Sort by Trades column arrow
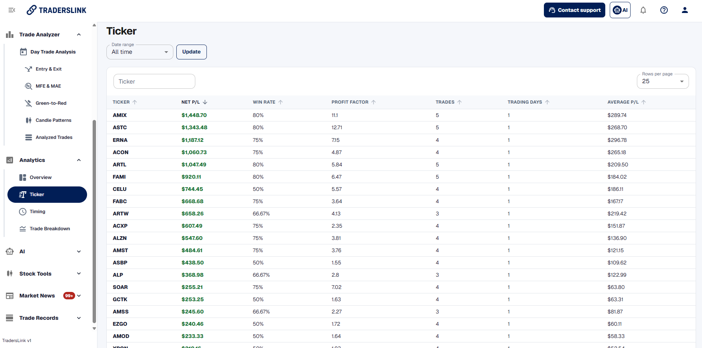This screenshot has width=702, height=348. (459, 102)
